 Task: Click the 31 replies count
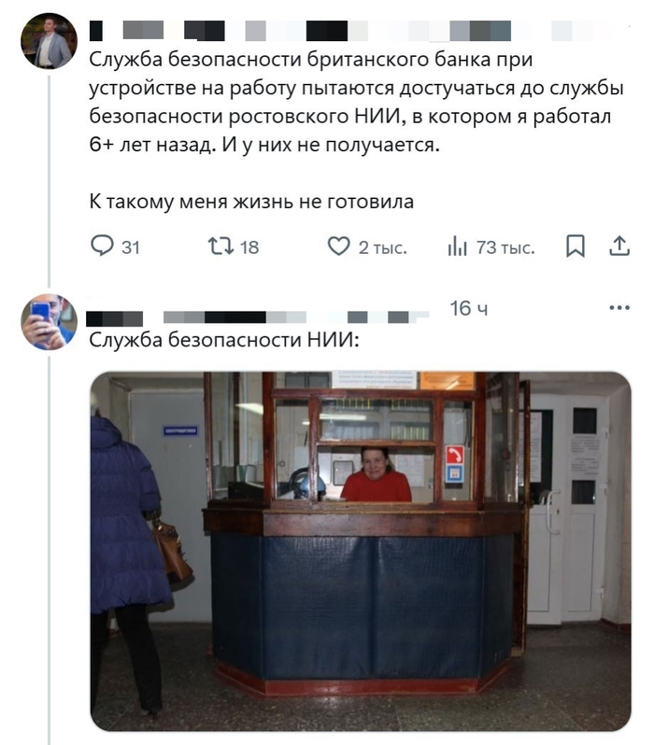click(130, 247)
